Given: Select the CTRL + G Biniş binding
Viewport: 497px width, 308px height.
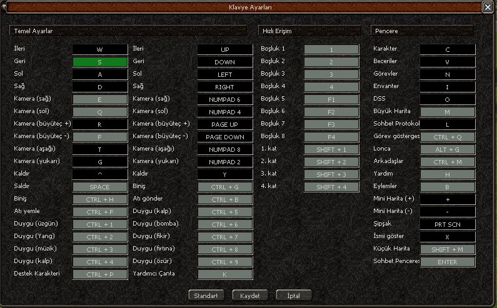Looking at the screenshot, I should click(225, 187).
